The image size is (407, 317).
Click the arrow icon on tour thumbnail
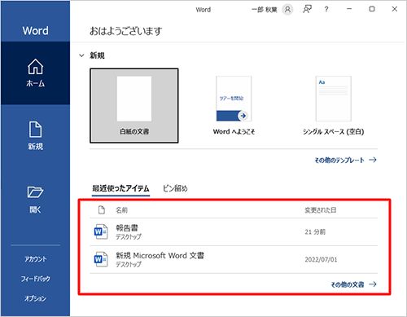click(243, 116)
